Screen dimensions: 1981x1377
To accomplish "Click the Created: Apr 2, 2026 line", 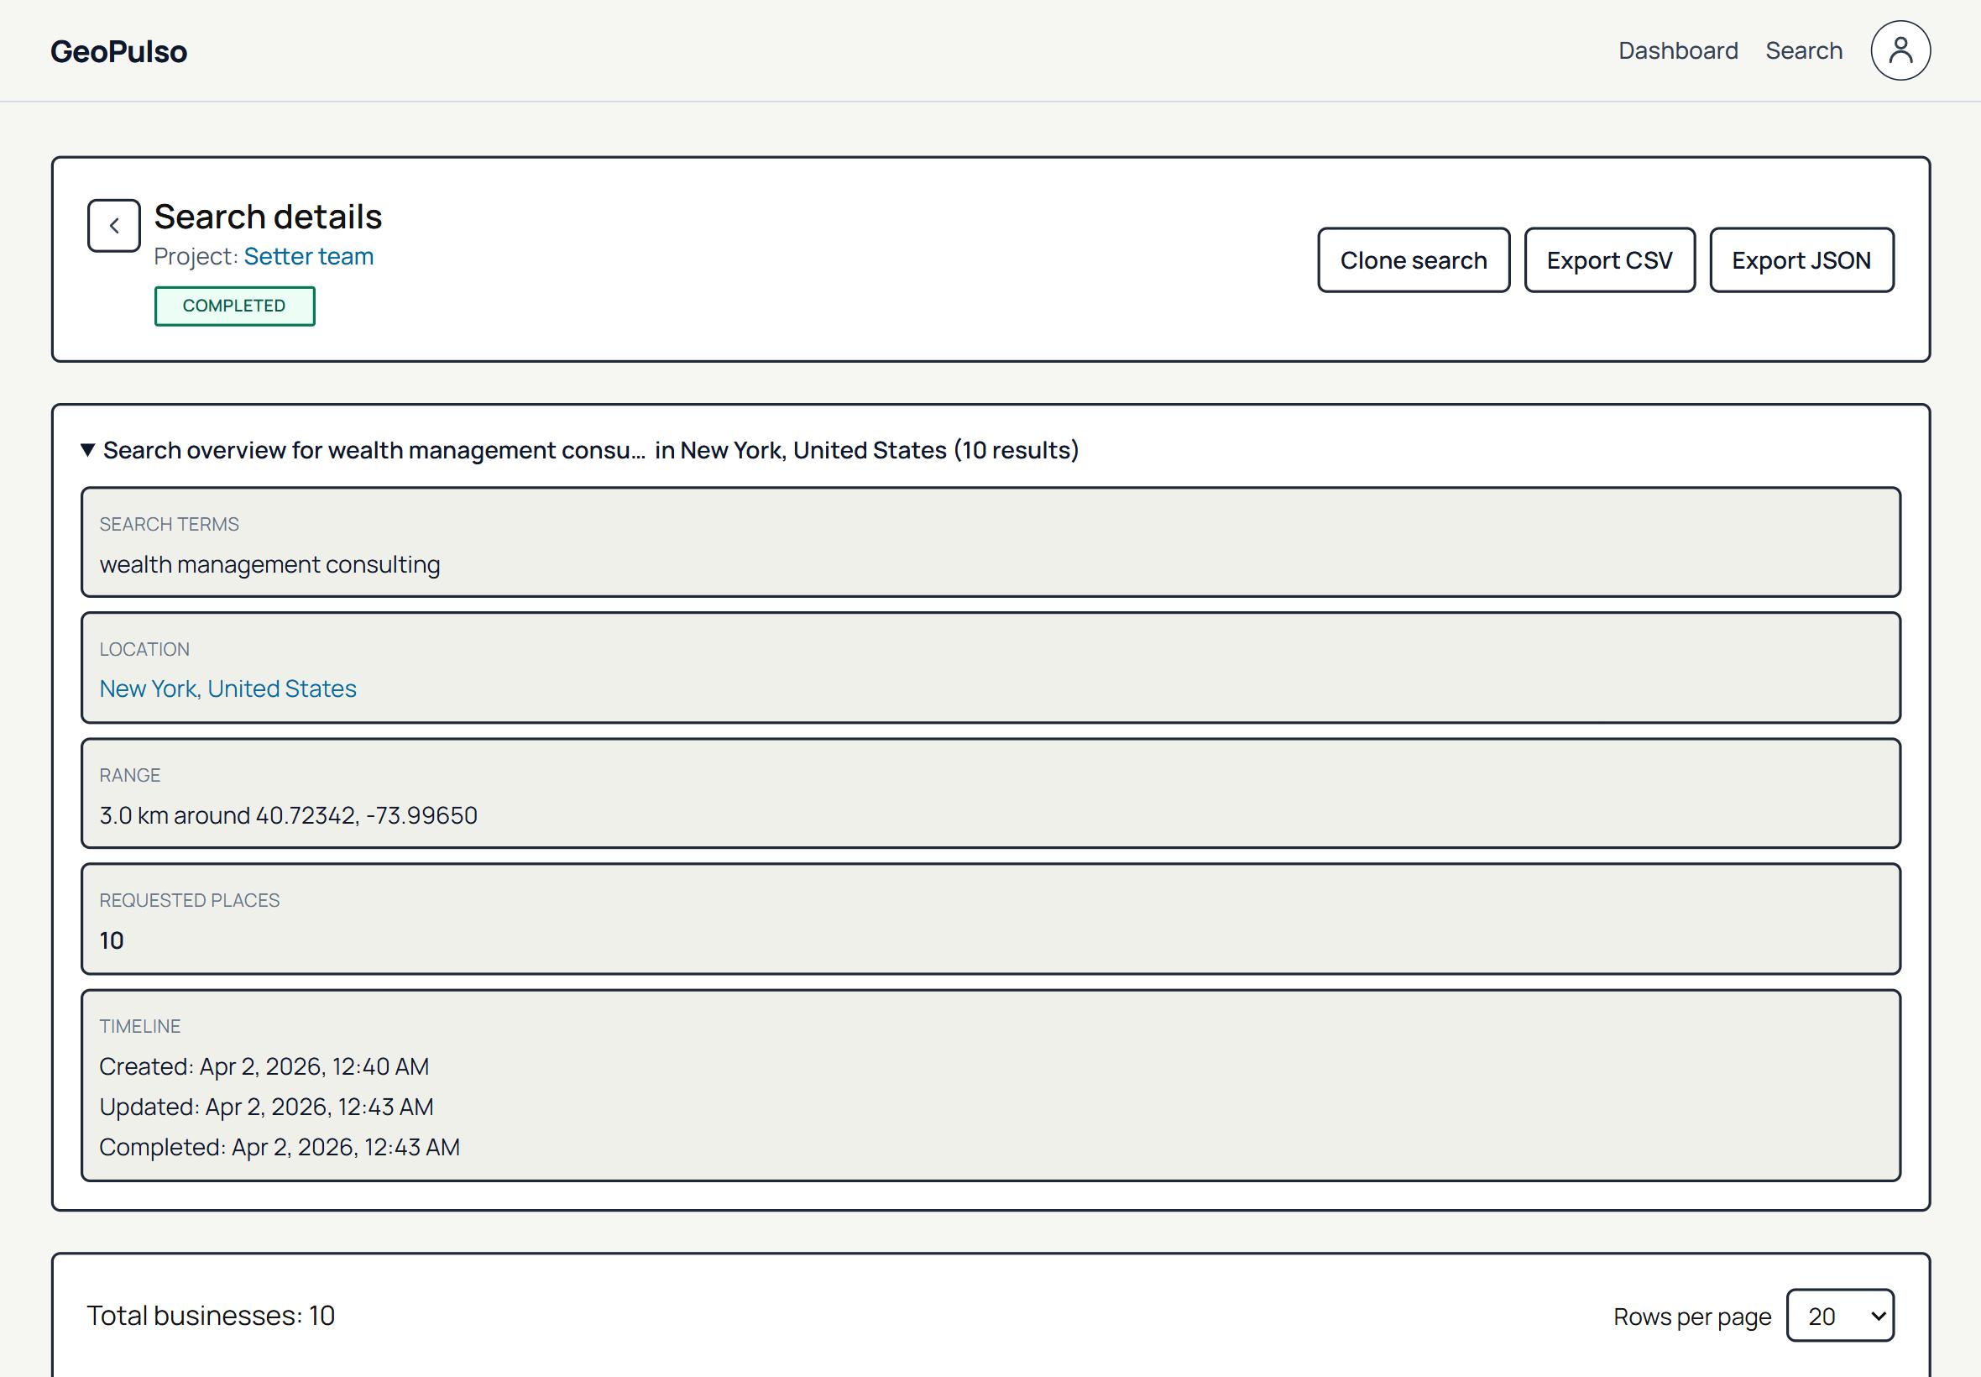I will coord(264,1067).
